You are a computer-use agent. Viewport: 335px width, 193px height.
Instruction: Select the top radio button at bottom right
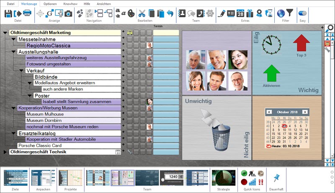click(332, 172)
